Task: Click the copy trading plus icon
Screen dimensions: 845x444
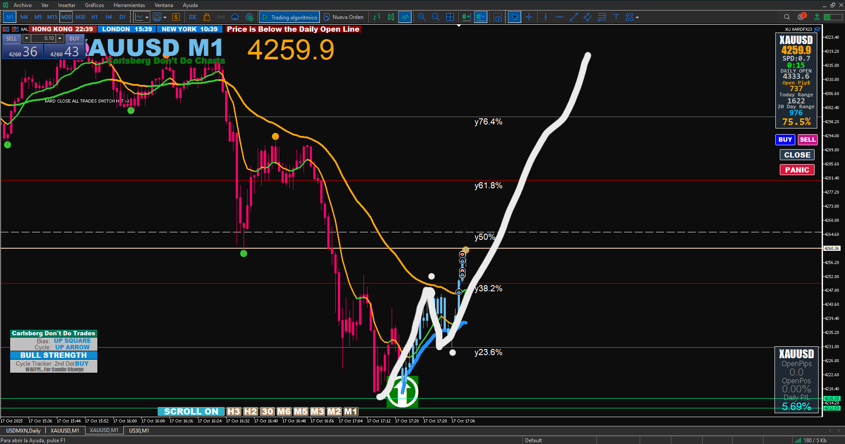Action: pos(249,17)
